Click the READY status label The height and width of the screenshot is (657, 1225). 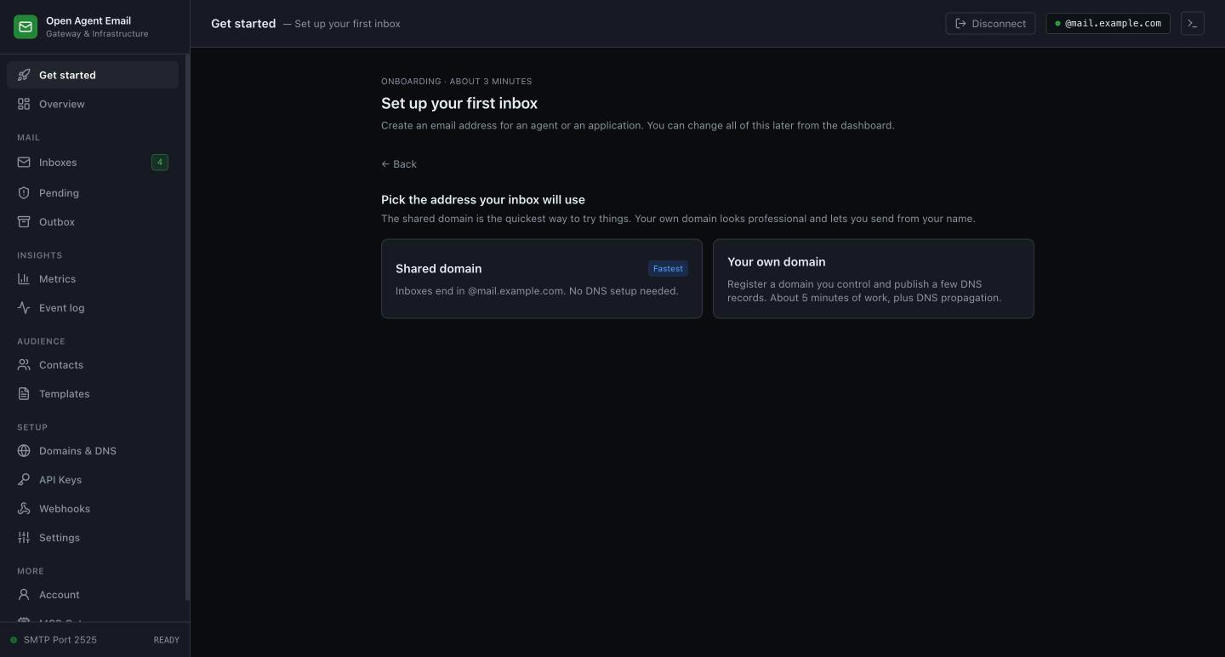[x=167, y=640]
